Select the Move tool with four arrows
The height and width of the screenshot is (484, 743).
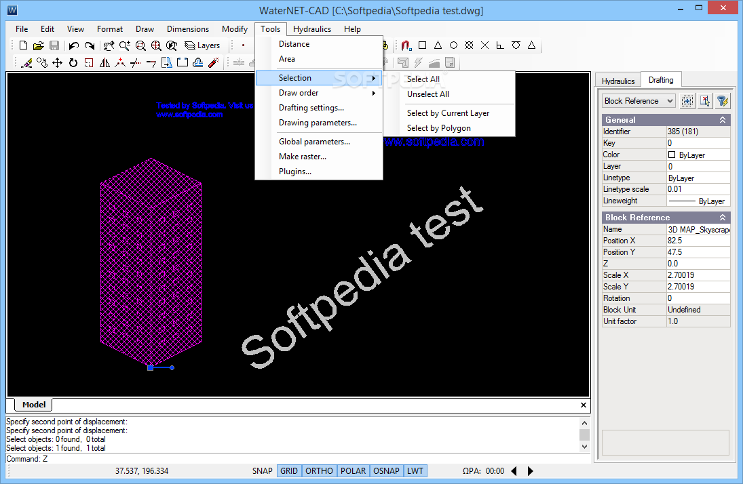click(x=57, y=62)
